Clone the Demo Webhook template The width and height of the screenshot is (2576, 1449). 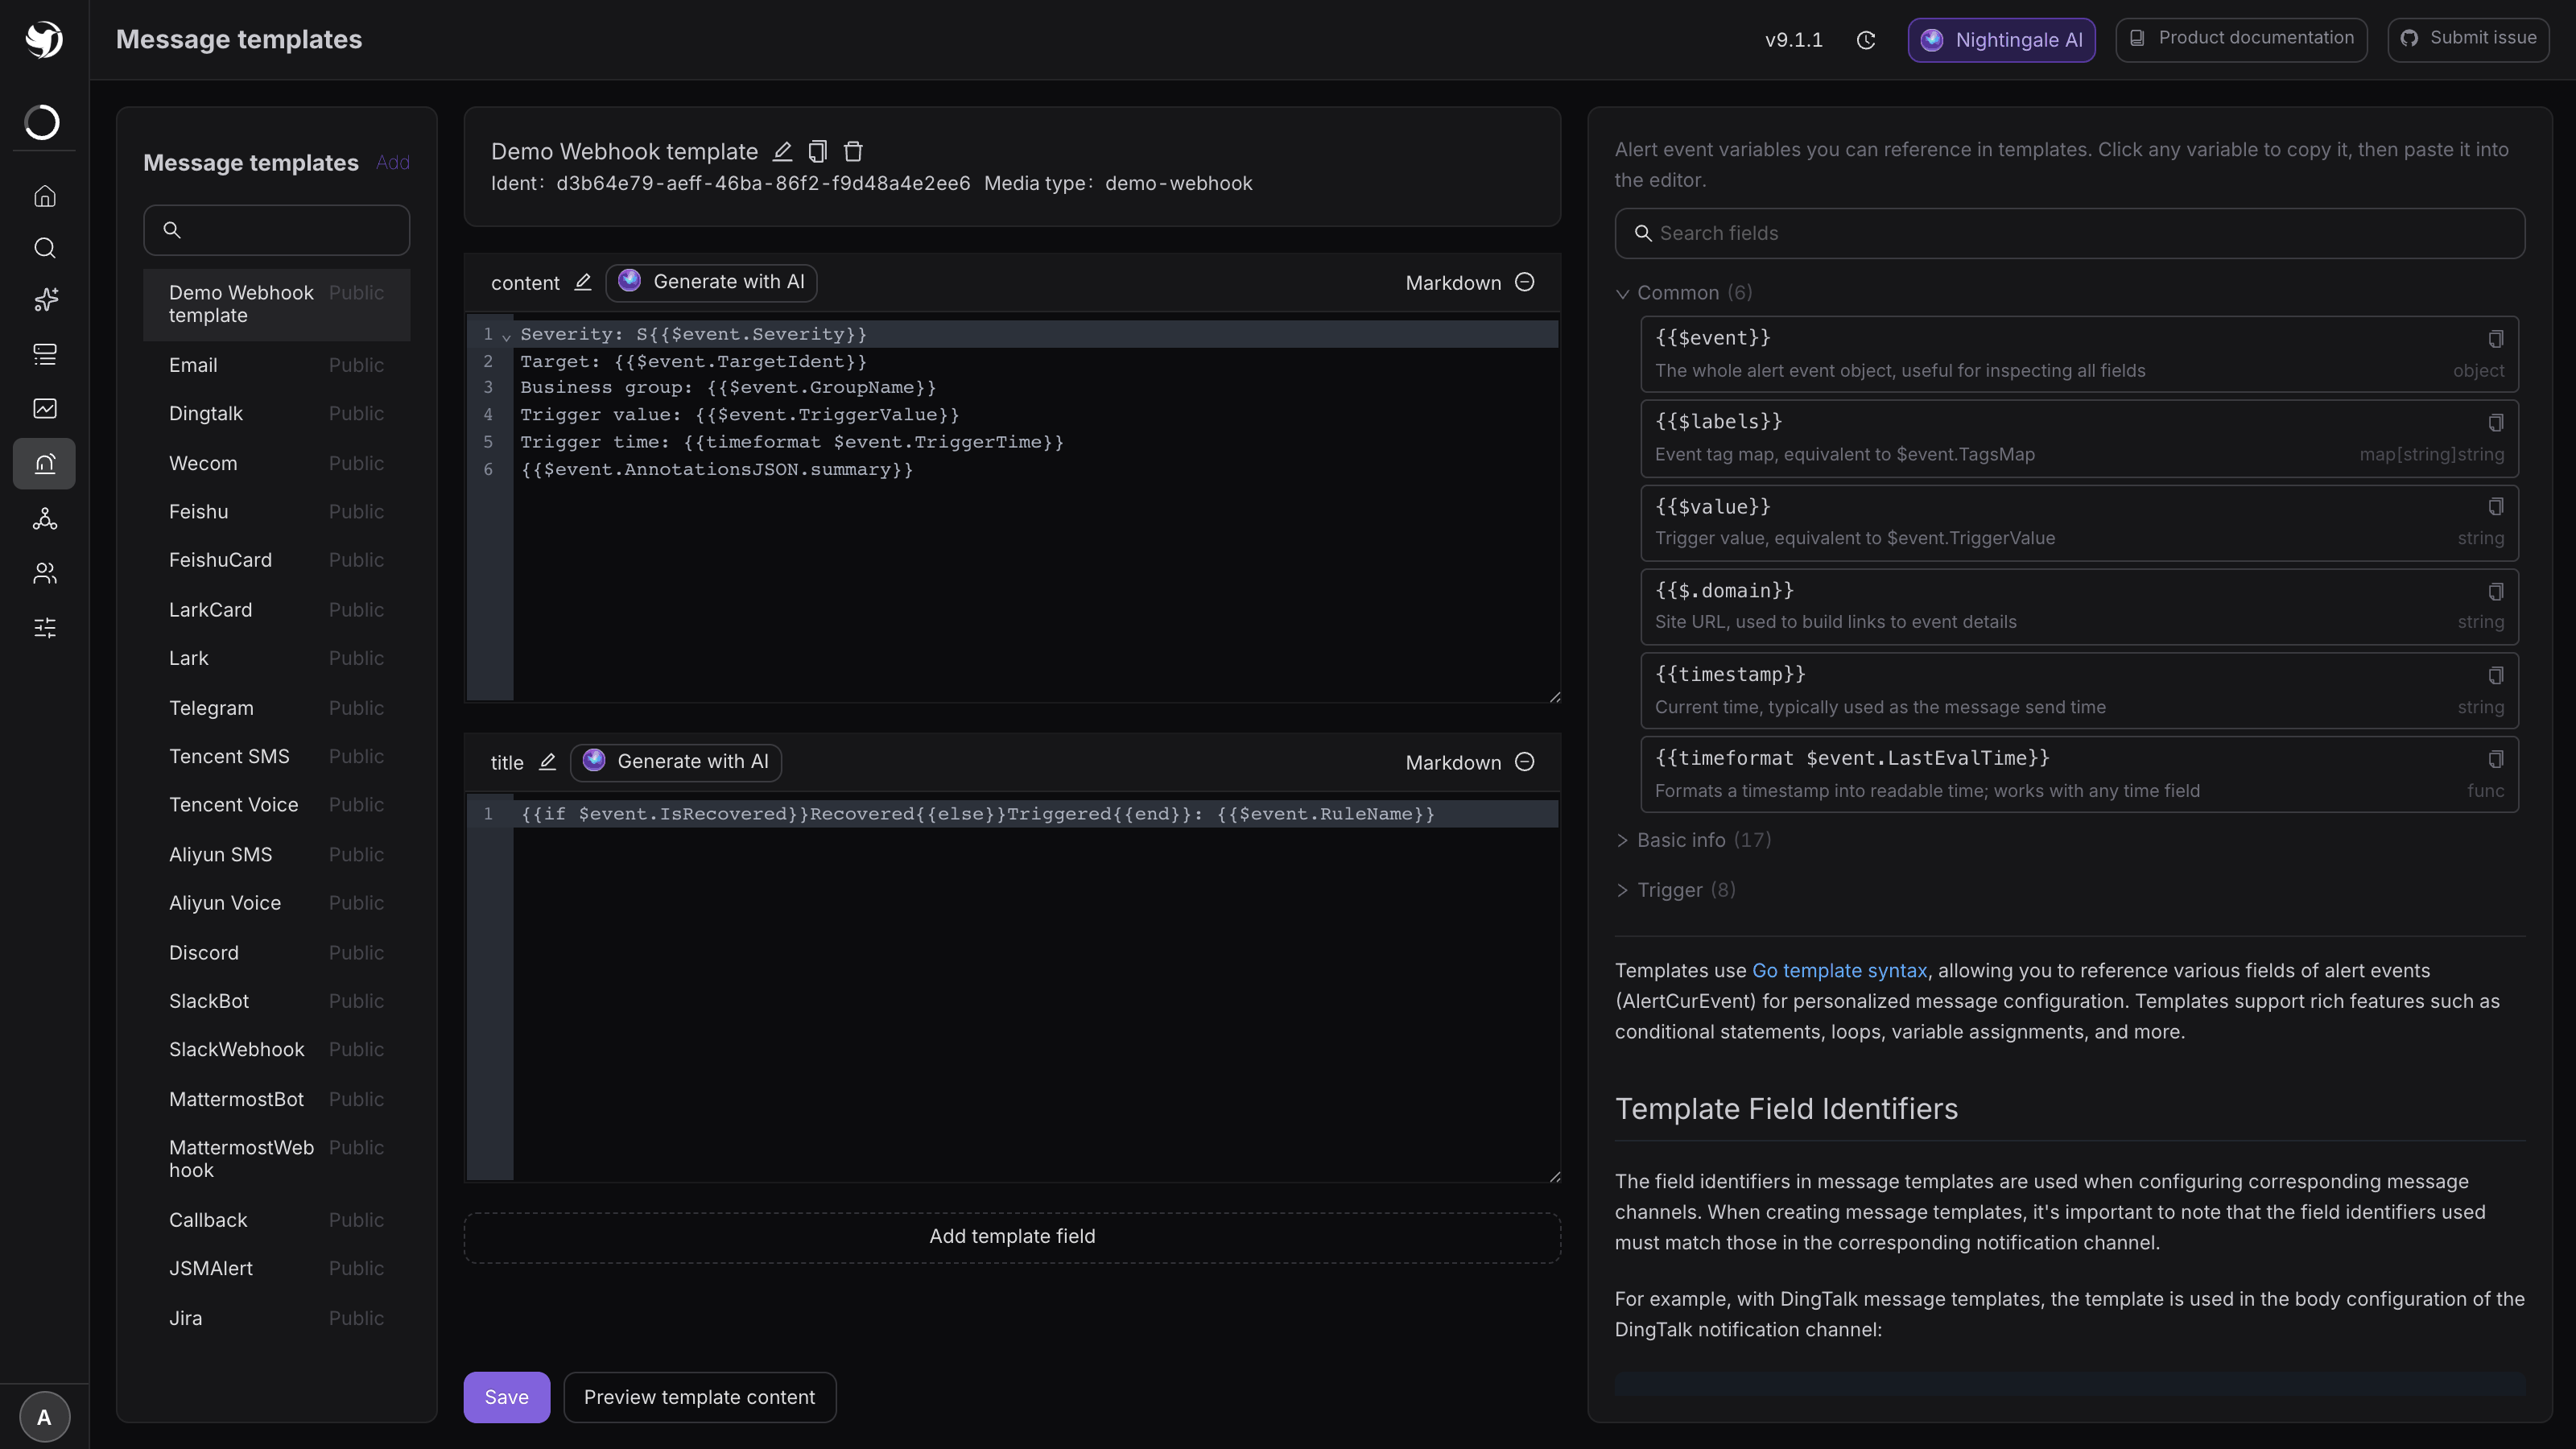[x=817, y=152]
